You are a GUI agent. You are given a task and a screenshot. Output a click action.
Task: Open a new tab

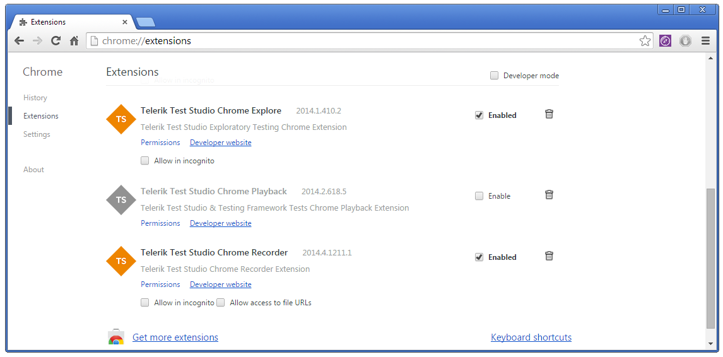(x=146, y=22)
